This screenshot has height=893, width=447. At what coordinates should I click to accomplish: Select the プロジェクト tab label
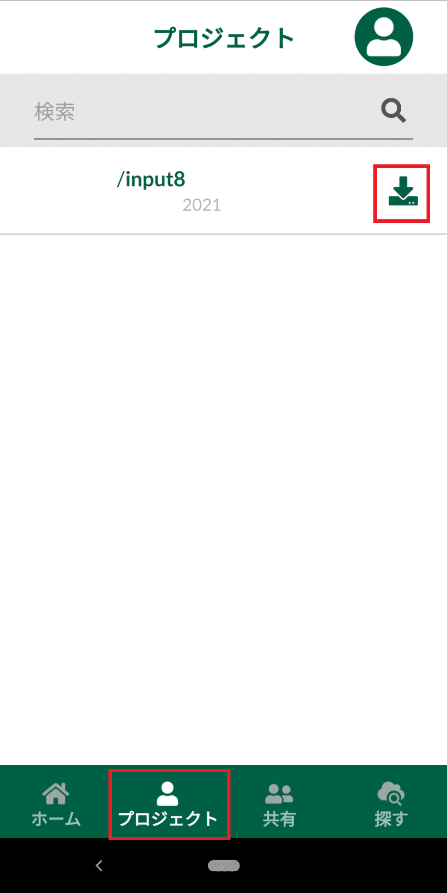click(x=168, y=819)
